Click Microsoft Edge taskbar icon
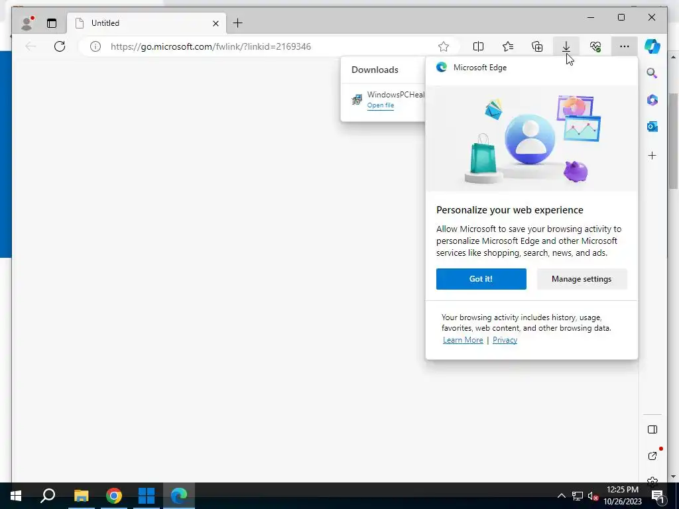This screenshot has width=679, height=509. 179,496
